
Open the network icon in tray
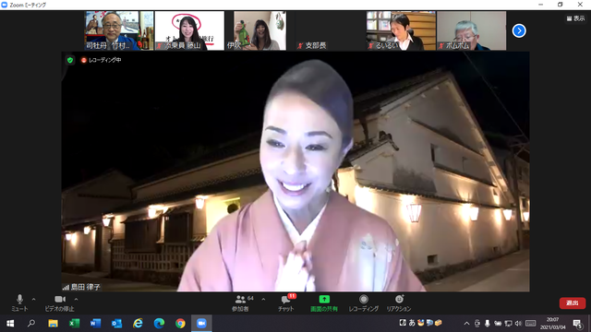[508, 324]
